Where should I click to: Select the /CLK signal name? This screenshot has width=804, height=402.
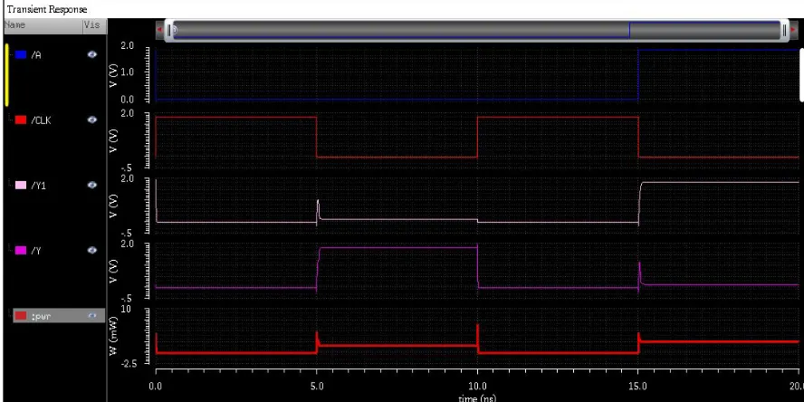[x=41, y=120]
